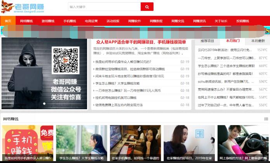270x163 pixels.
Task: Click the red search magnifier button
Action: click(x=147, y=7)
